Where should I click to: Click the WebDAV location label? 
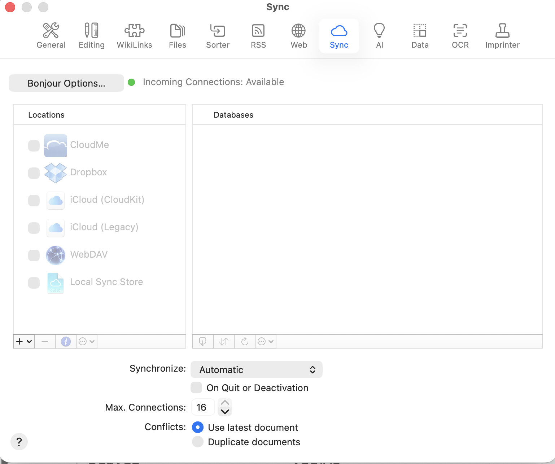(x=89, y=254)
